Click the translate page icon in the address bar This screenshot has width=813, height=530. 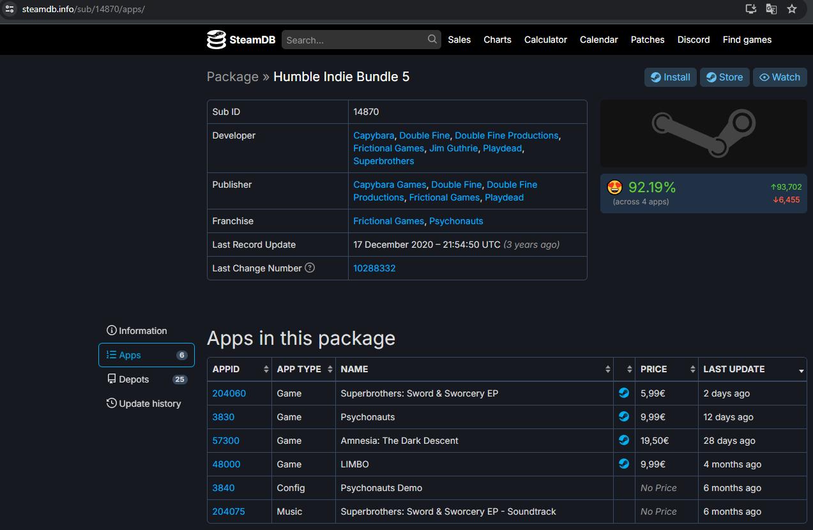coord(771,9)
